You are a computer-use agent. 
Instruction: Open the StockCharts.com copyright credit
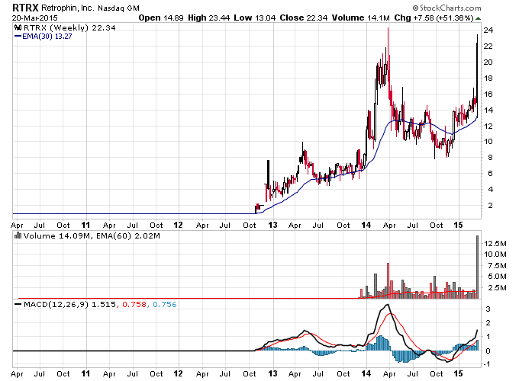(x=446, y=8)
